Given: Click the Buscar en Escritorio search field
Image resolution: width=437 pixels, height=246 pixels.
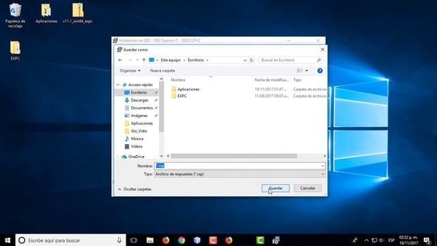Looking at the screenshot, I should [290, 60].
